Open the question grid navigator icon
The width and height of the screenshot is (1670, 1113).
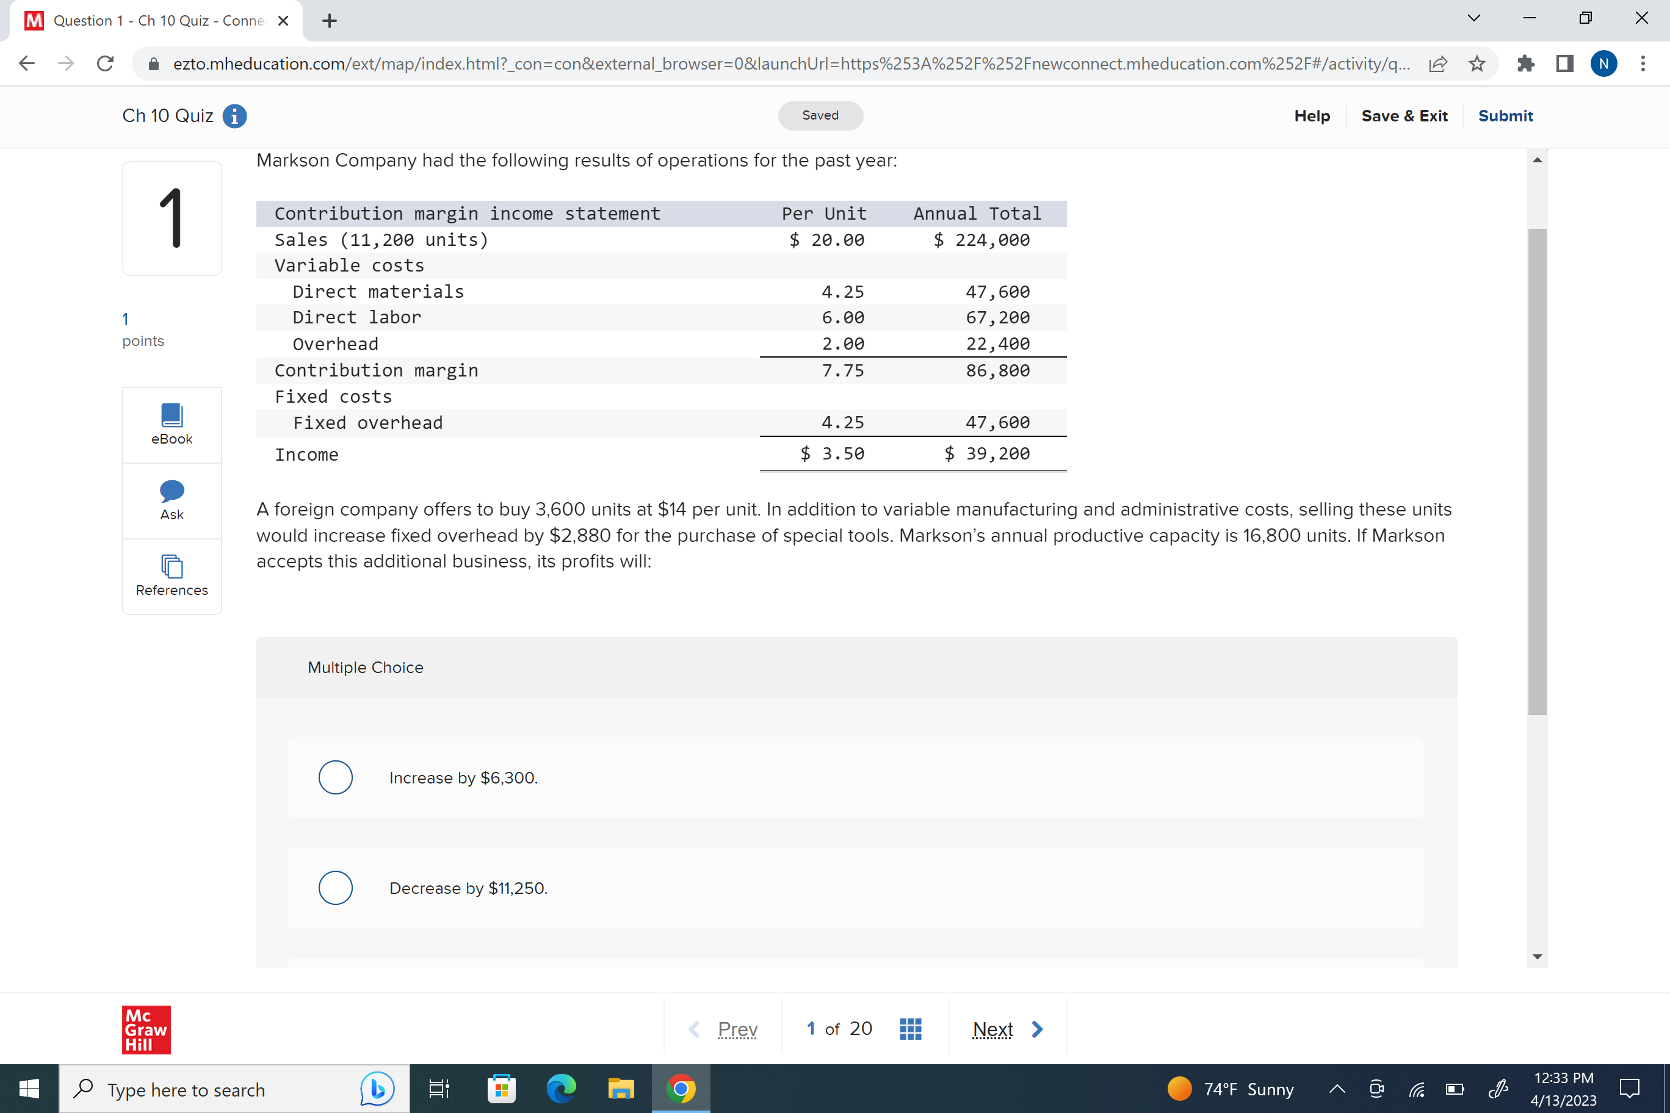pos(910,1029)
